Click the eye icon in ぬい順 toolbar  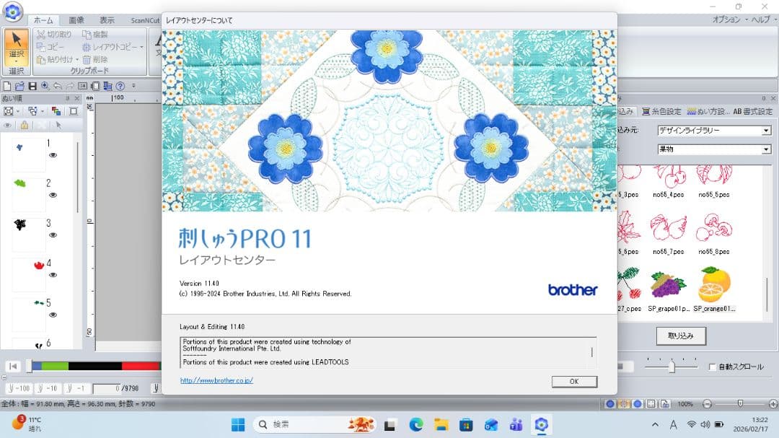7,126
